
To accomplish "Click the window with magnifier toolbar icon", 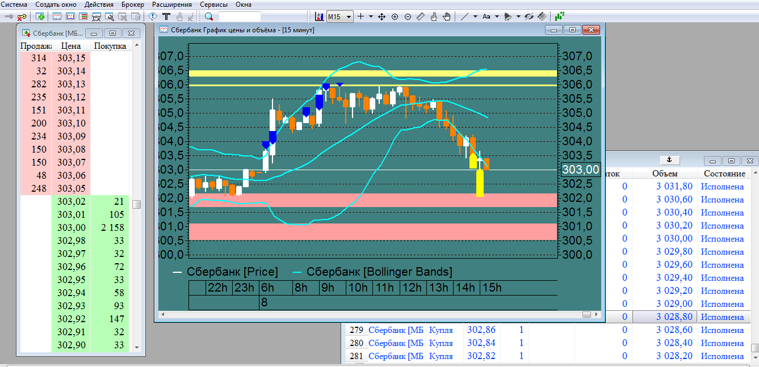I will [x=109, y=17].
